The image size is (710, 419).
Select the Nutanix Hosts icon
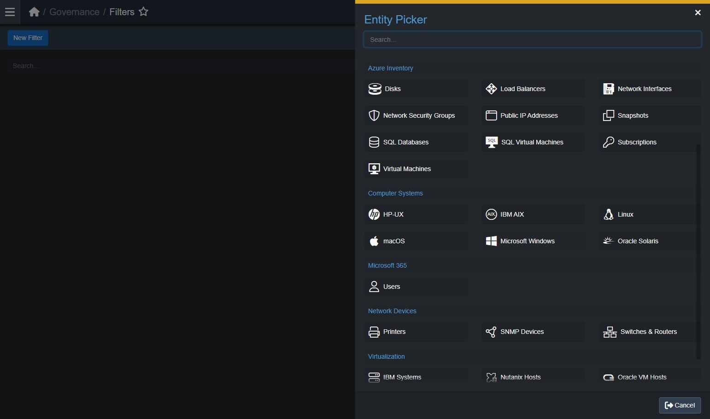click(x=491, y=377)
